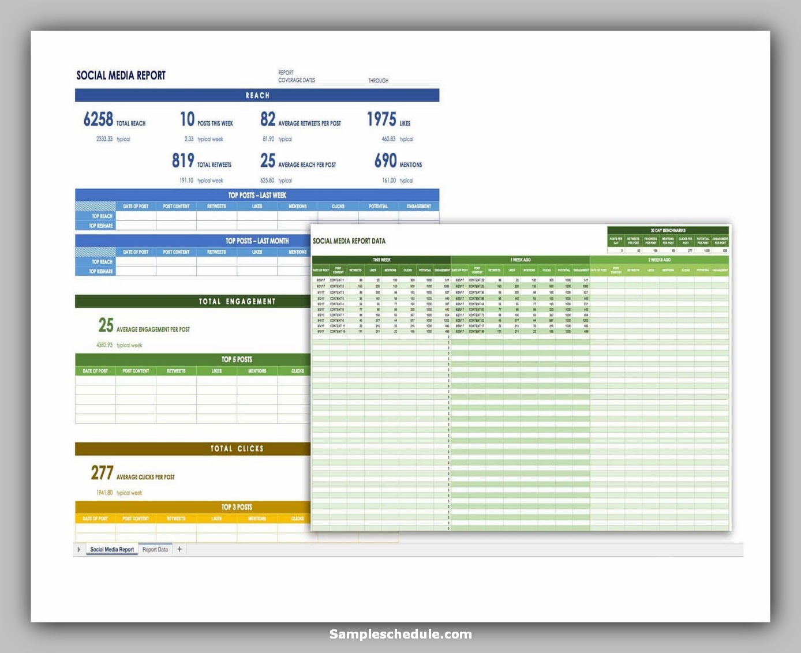Click the 25 average engagement per post value

pos(106,325)
